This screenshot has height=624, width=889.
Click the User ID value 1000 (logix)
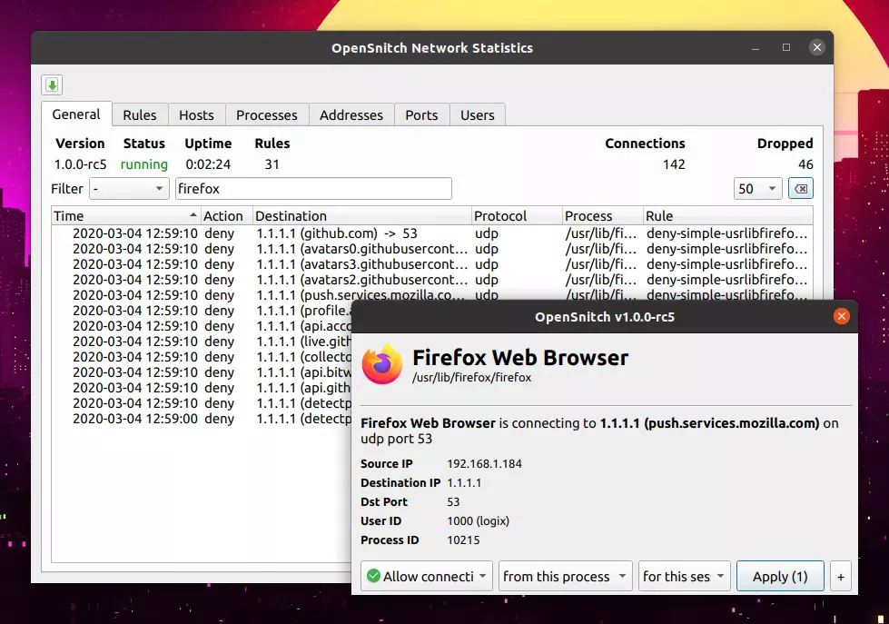coord(478,520)
